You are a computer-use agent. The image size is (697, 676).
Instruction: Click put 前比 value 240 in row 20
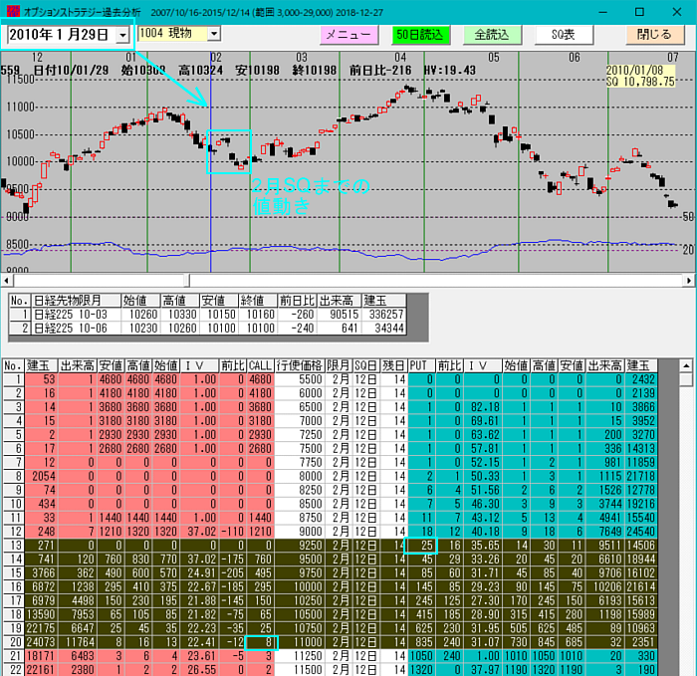pyautogui.click(x=449, y=642)
